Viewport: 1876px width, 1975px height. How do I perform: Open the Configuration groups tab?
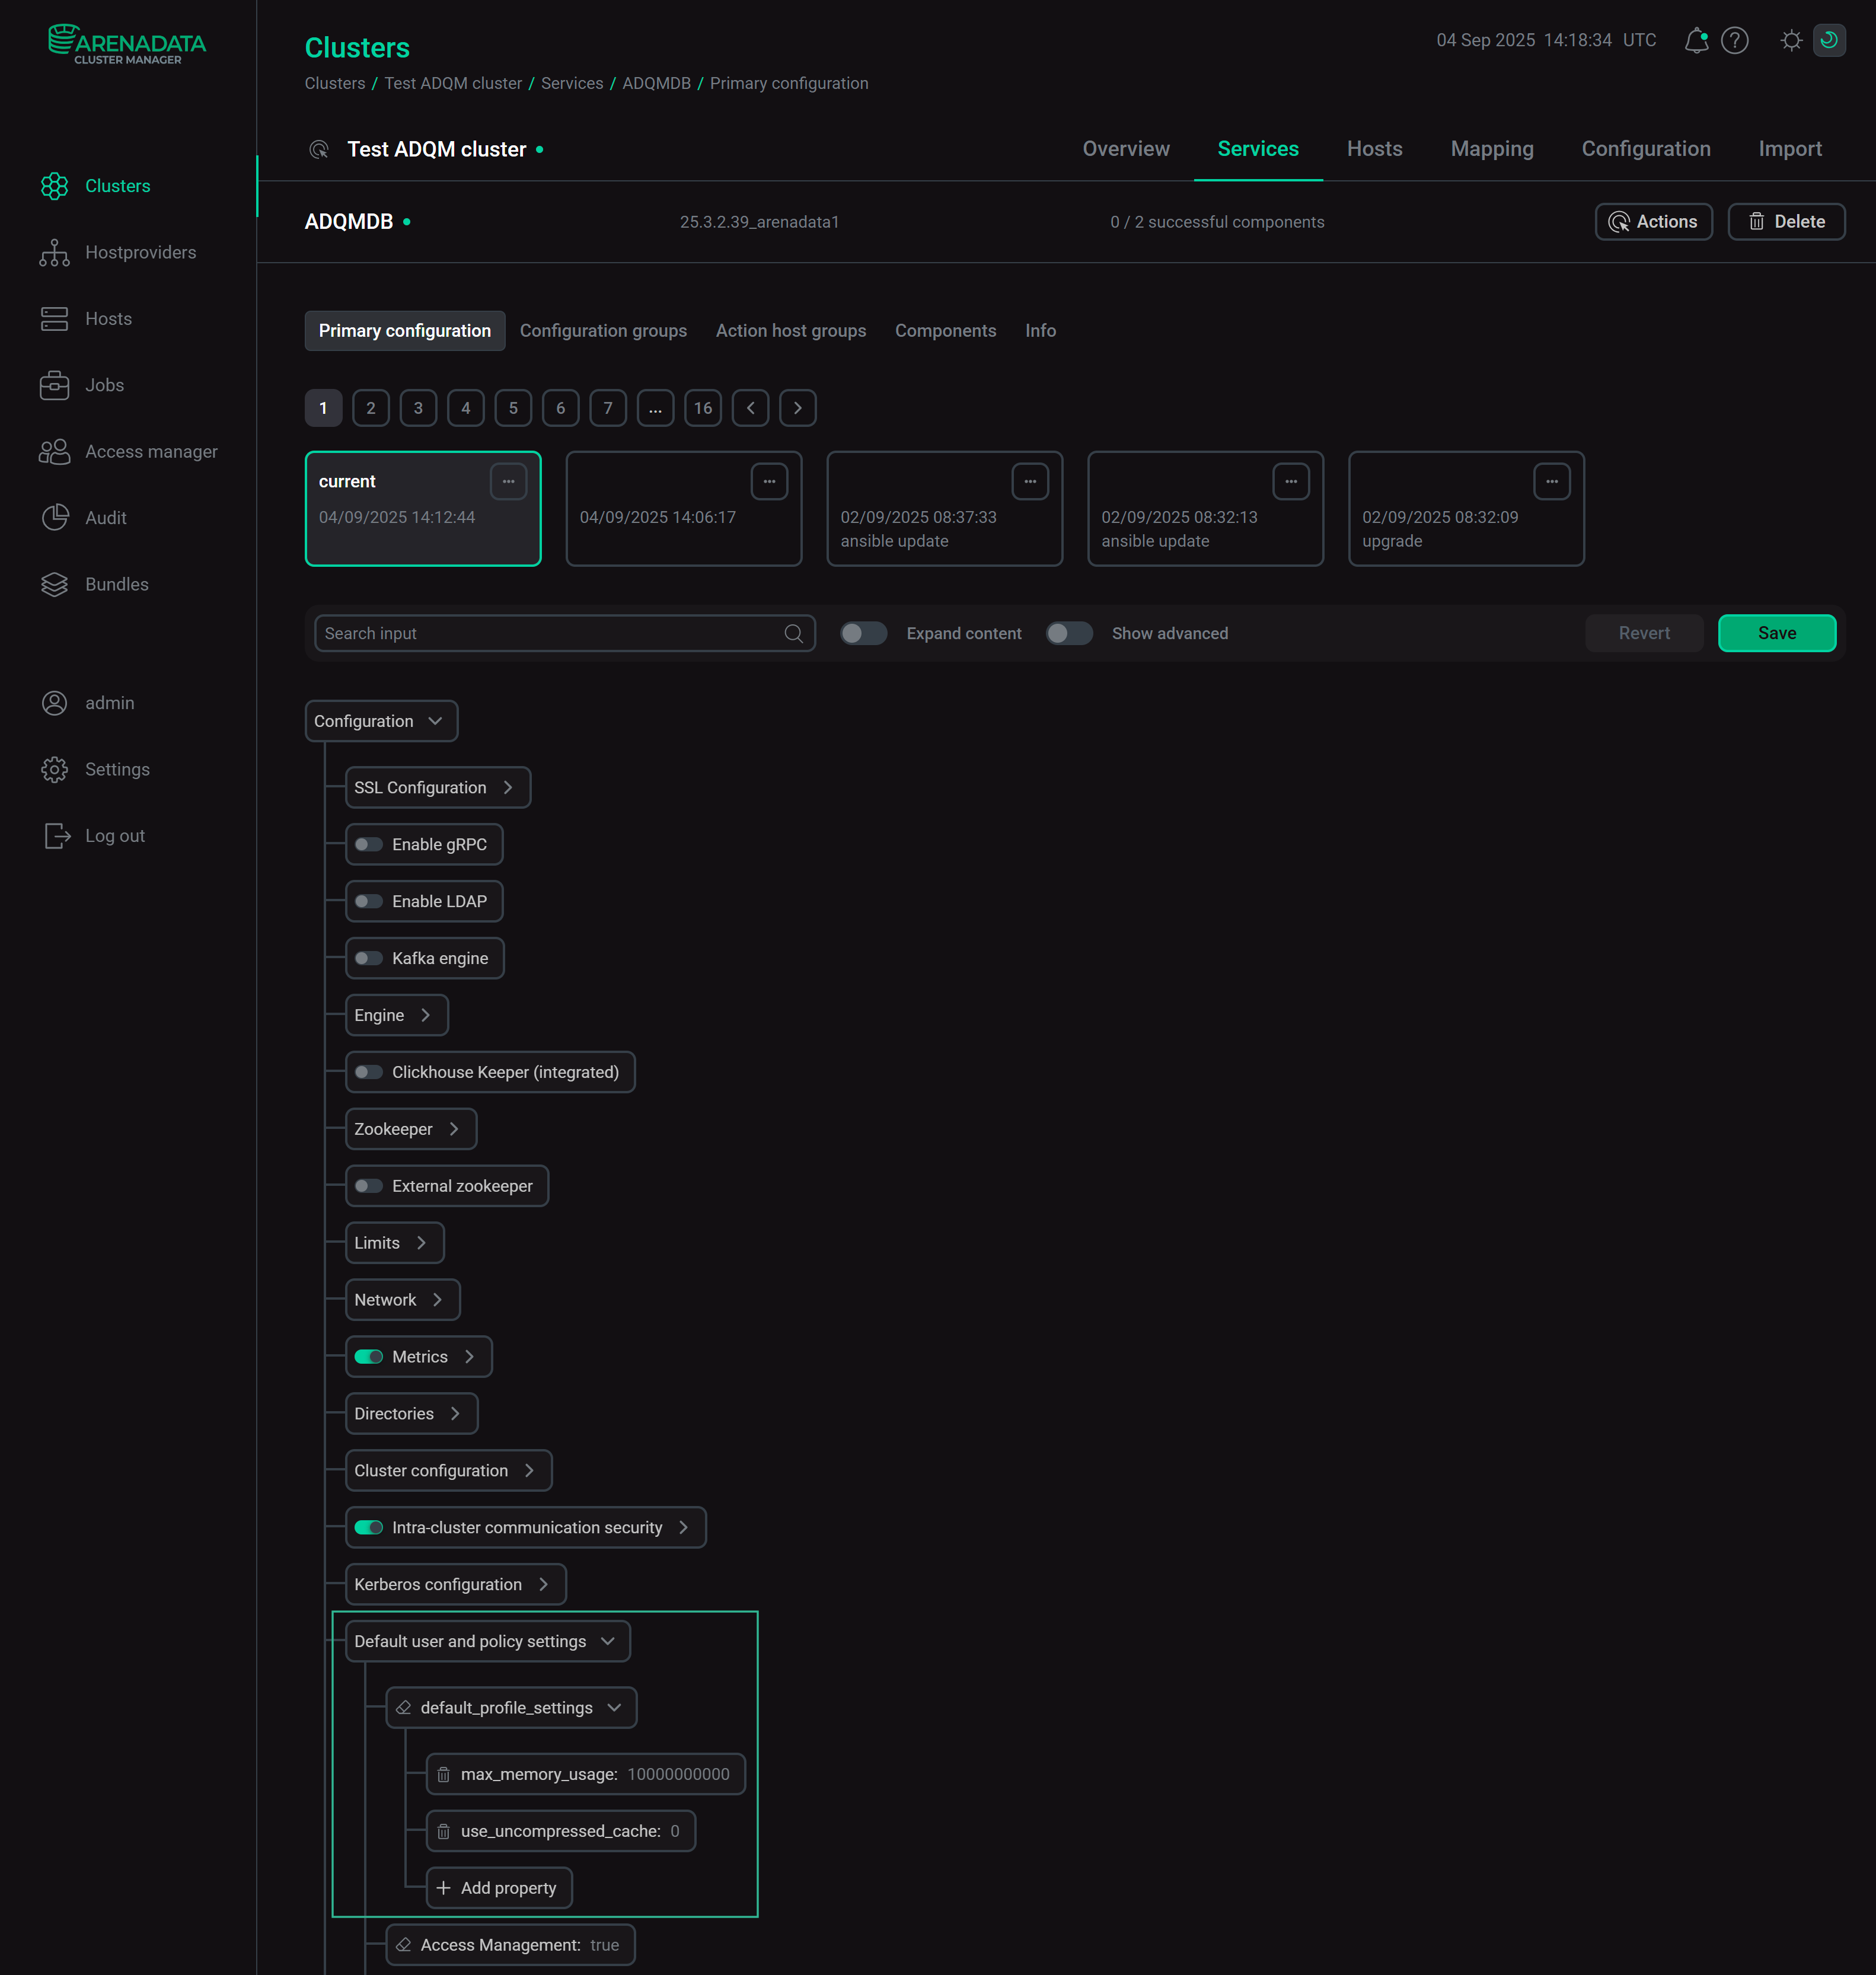[603, 330]
